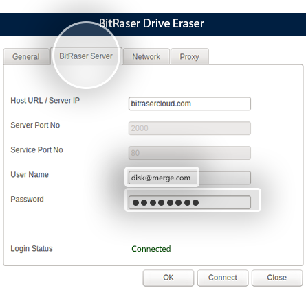The height and width of the screenshot is (290, 306).
Task: Click the Server Port No field
Action: [190, 128]
